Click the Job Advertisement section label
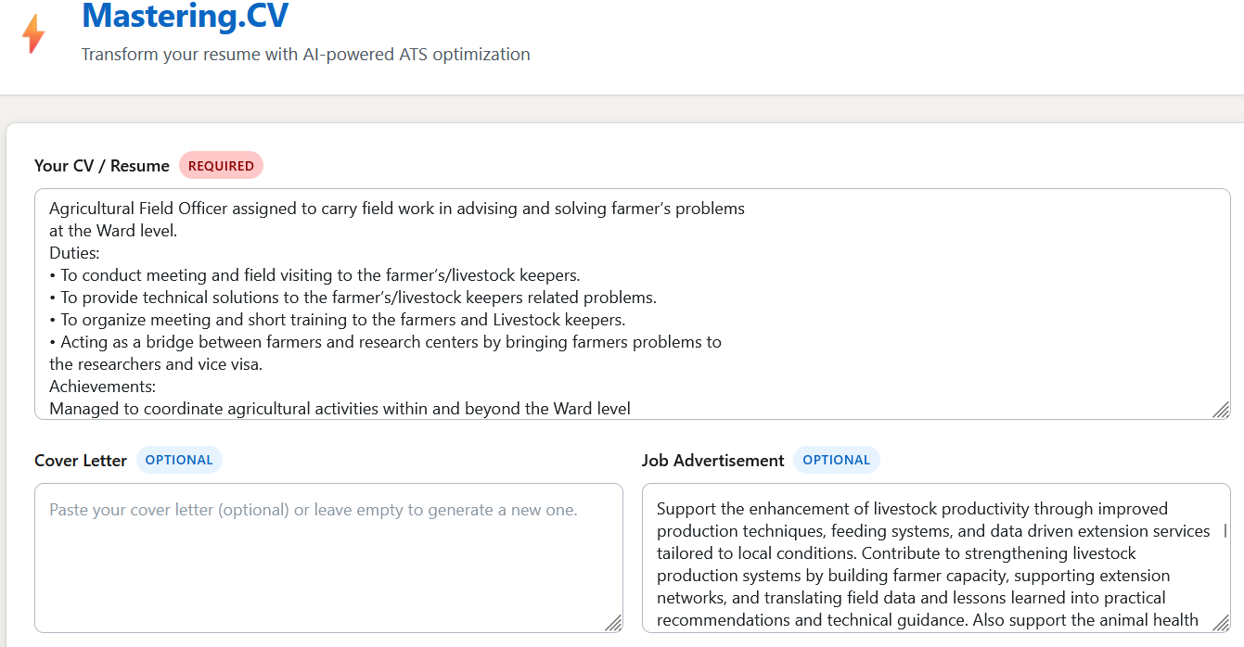 point(711,460)
